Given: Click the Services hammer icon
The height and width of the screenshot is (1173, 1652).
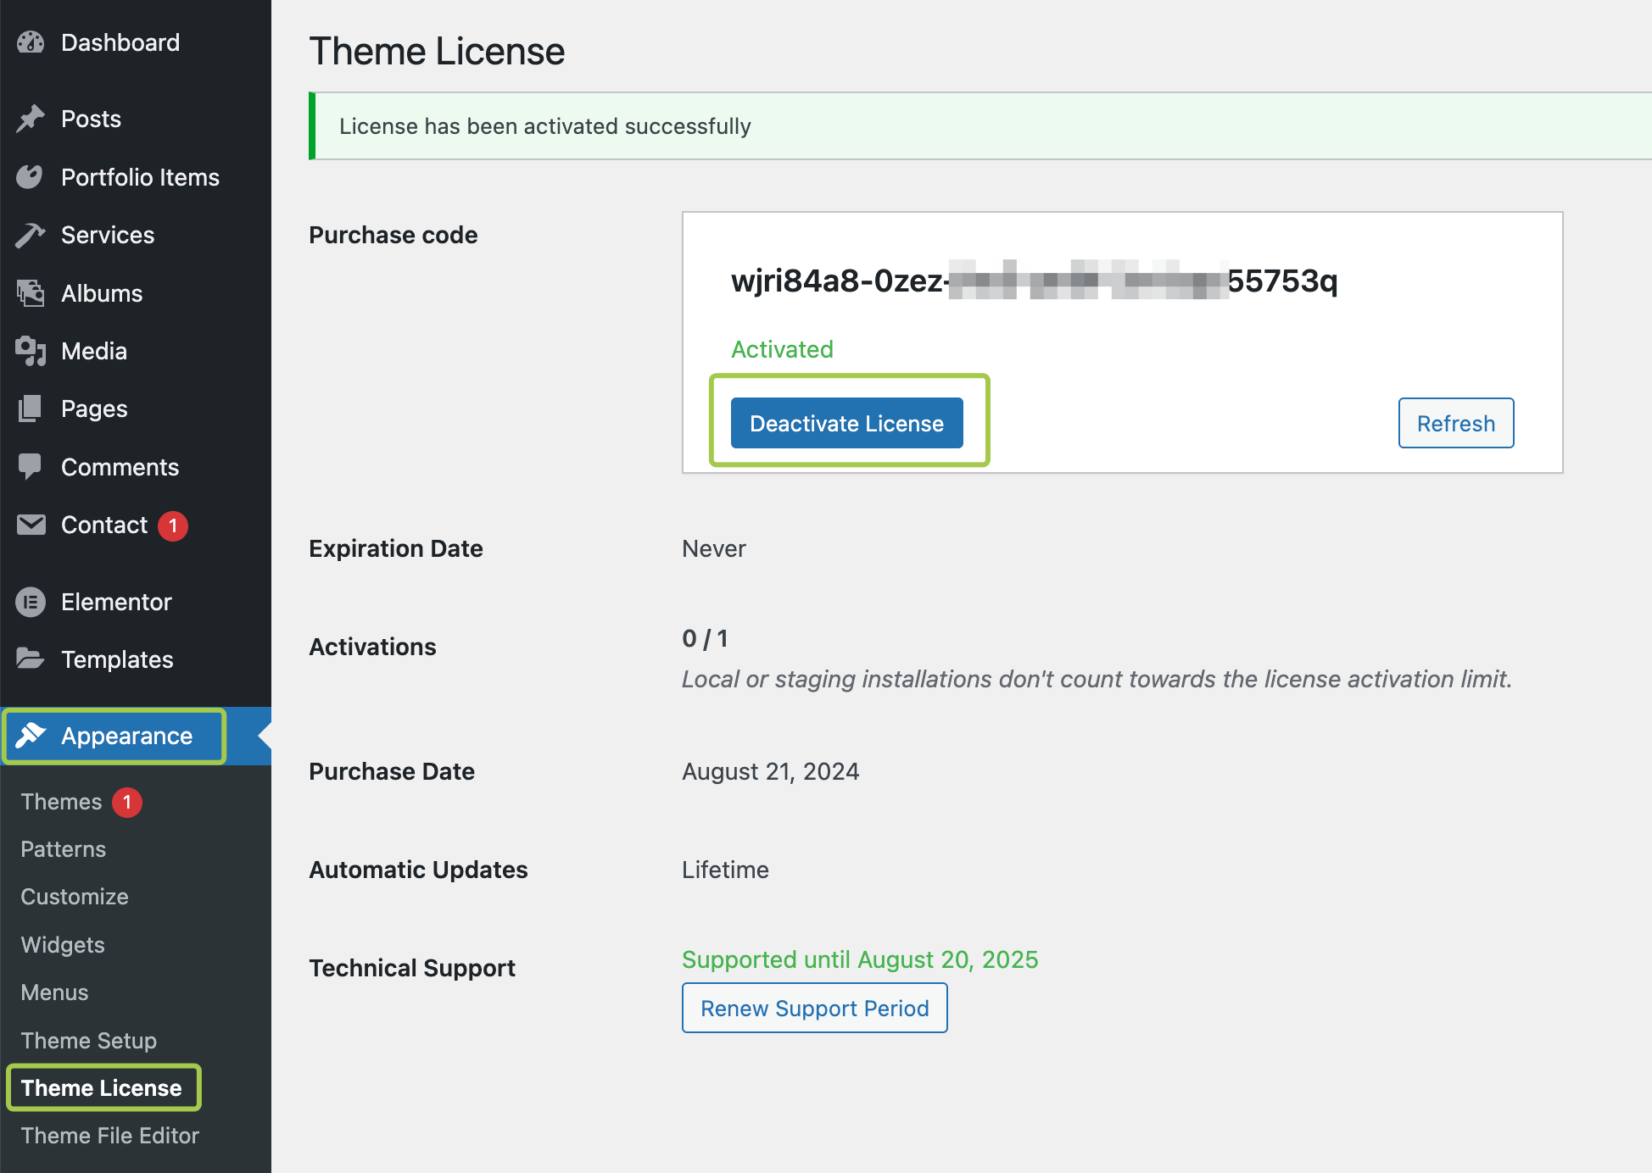Looking at the screenshot, I should click(x=31, y=235).
